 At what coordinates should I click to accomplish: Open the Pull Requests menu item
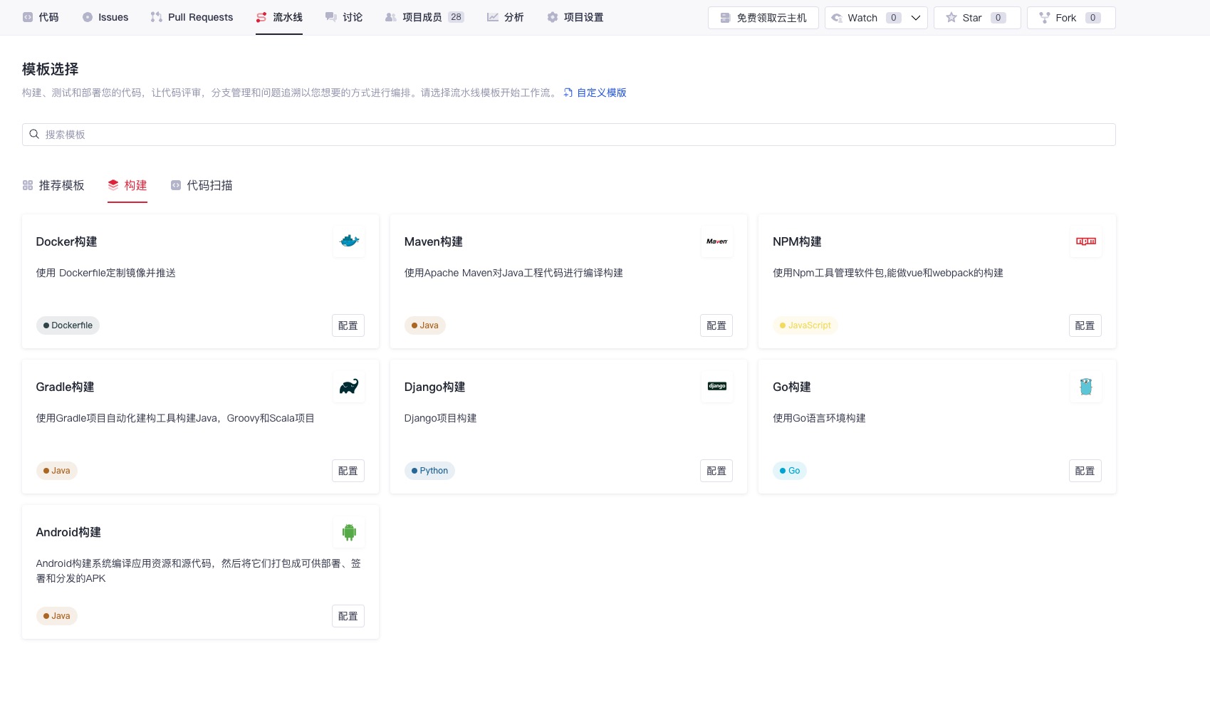point(192,18)
